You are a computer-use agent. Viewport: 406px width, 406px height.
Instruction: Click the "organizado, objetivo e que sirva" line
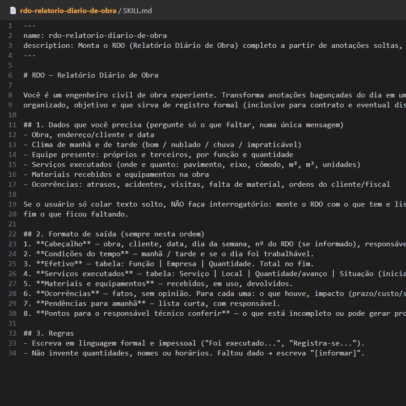tap(215, 105)
